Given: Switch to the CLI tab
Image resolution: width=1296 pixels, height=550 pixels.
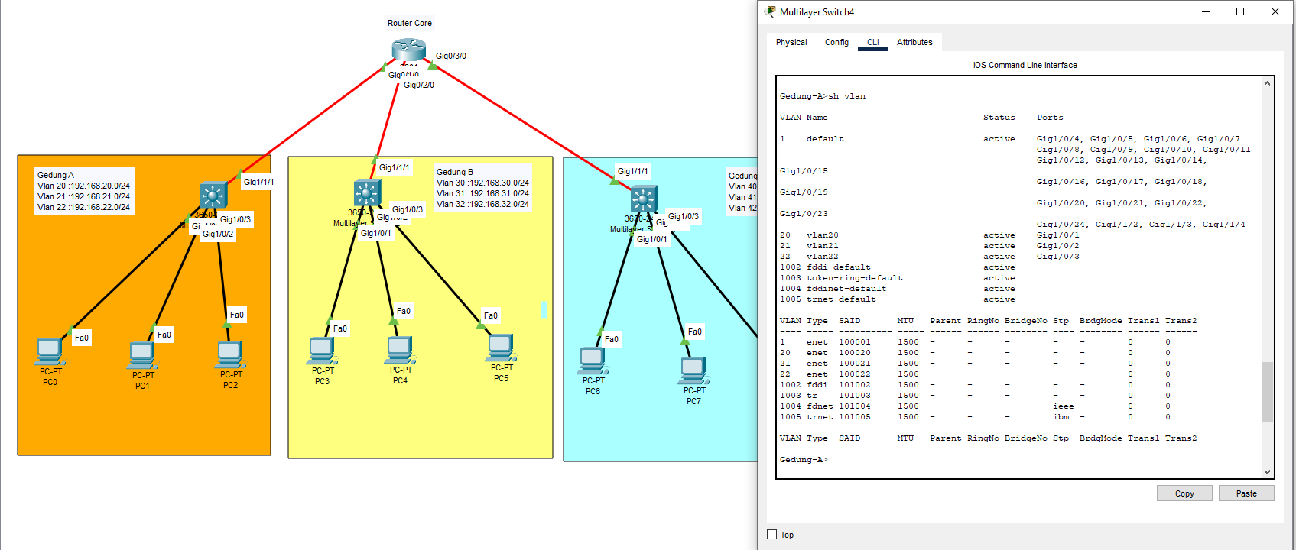Looking at the screenshot, I should pos(872,42).
